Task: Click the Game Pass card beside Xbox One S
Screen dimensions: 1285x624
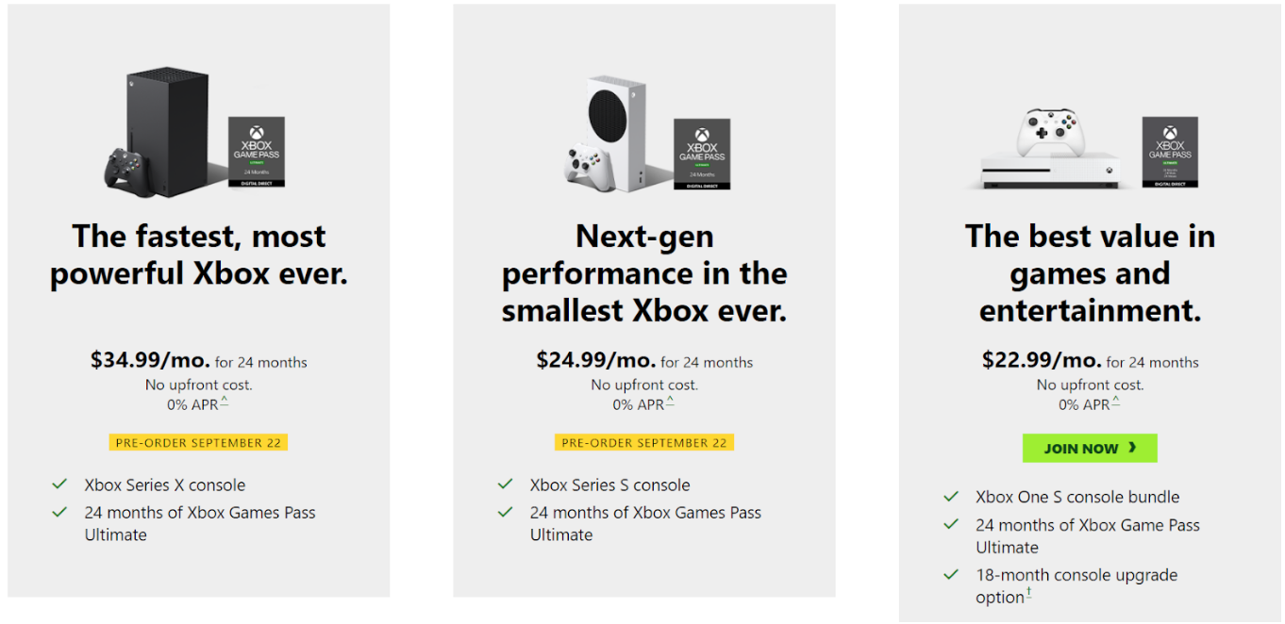Action: point(1170,152)
